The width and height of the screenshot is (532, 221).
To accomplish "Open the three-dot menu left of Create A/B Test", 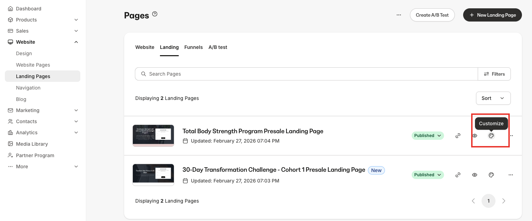I will (x=399, y=15).
